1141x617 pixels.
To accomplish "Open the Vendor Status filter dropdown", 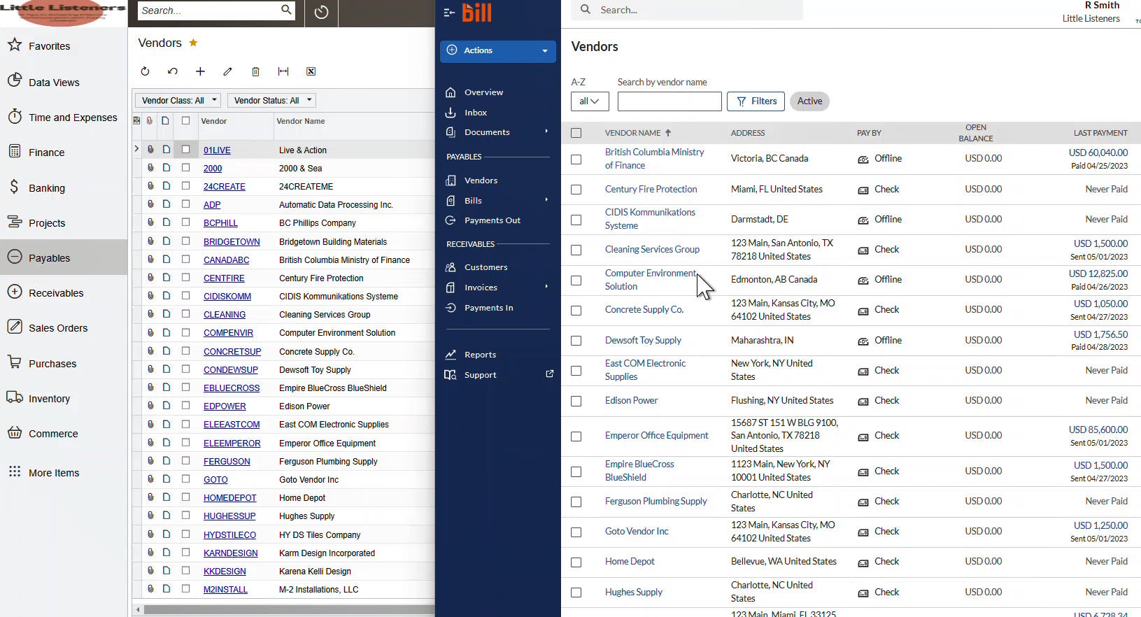I will click(271, 100).
